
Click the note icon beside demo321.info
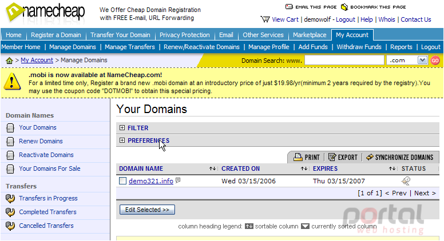pos(178,180)
